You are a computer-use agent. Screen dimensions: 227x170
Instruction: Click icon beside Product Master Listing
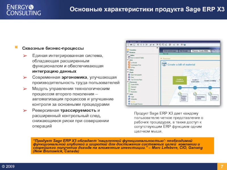180,94
